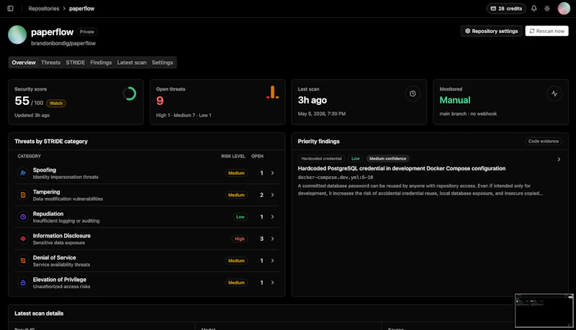The height and width of the screenshot is (330, 576).
Task: Click the Spoofing Medium risk badge
Action: 236,173
